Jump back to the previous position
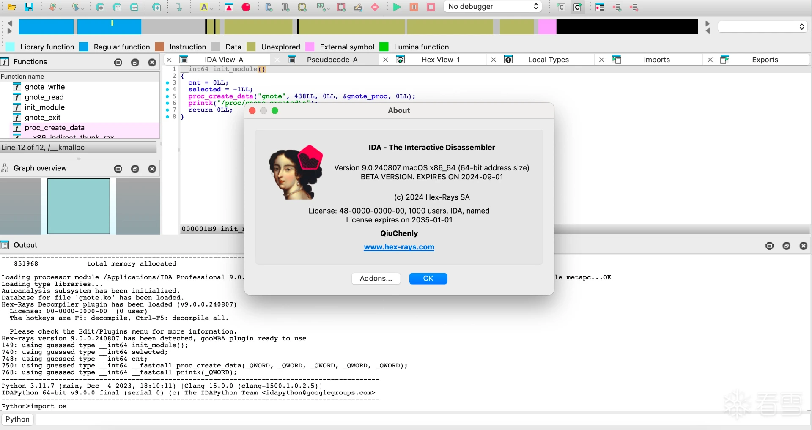This screenshot has width=812, height=430. 52,7
